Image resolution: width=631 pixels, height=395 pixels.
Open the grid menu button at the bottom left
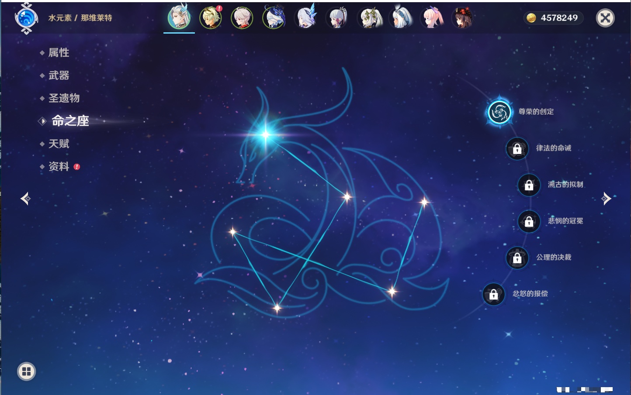click(26, 371)
